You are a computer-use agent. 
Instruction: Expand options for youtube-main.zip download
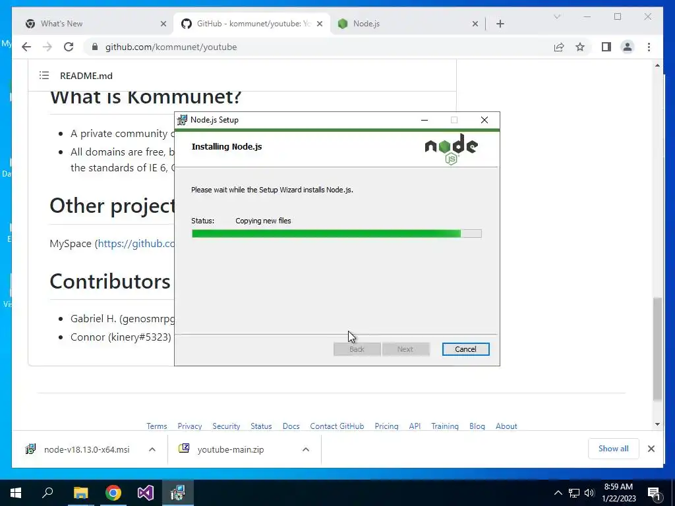coord(306,449)
